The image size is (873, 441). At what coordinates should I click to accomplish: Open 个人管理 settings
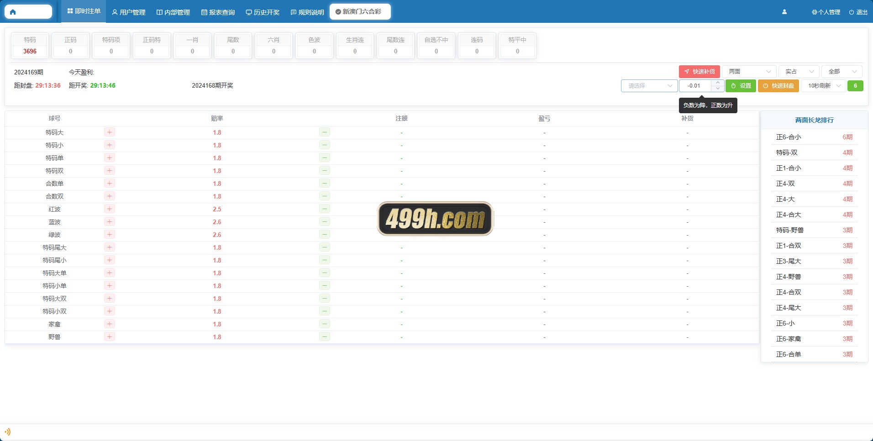tap(826, 12)
